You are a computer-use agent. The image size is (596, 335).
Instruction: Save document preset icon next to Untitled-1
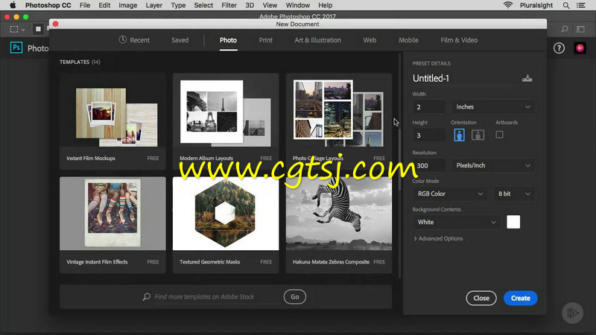[527, 78]
